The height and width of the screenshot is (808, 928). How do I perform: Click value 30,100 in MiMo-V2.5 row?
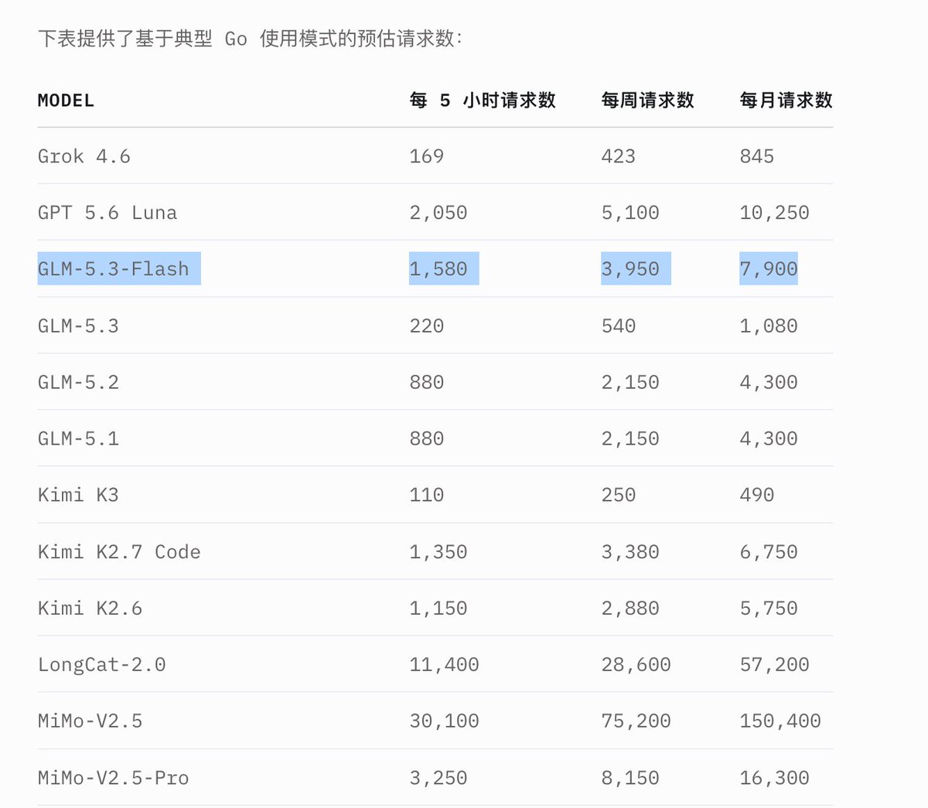444,721
